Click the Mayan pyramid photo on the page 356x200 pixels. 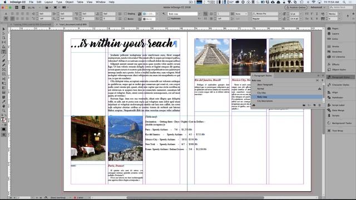(212, 57)
